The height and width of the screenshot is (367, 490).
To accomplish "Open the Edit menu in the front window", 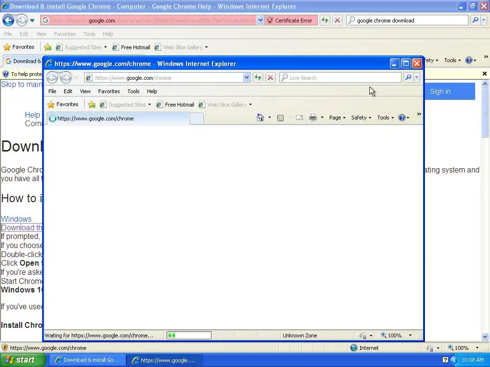I will pyautogui.click(x=68, y=91).
